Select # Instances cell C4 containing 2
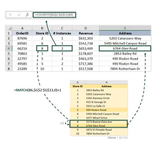Viewport: 156px width, 145px height. click(x=62, y=49)
